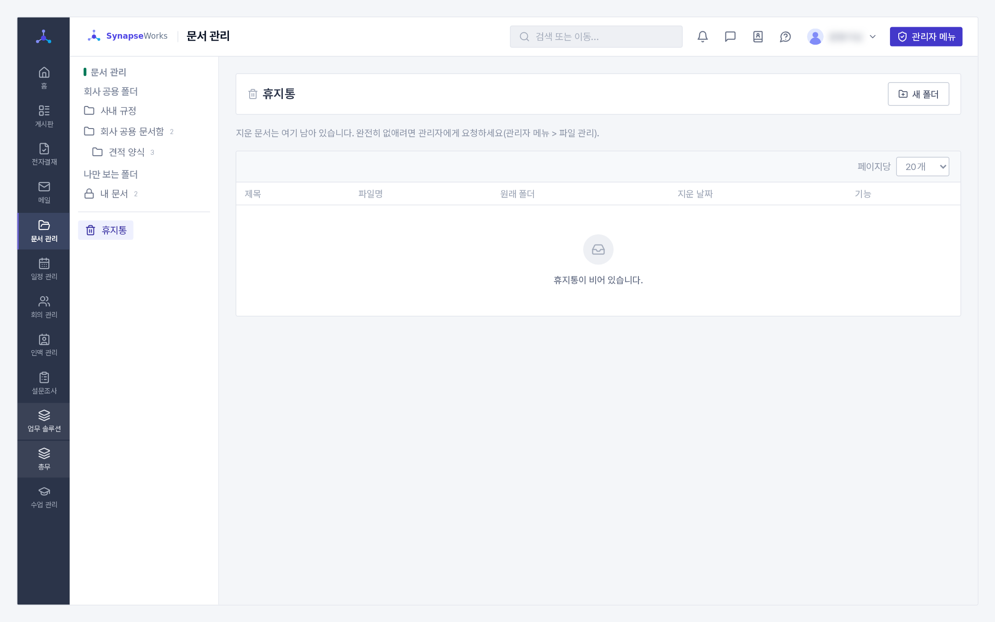
Task: Click 관리자 메뉴 admin button
Action: [926, 36]
